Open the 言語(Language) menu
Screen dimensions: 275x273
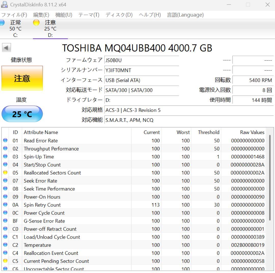point(185,15)
